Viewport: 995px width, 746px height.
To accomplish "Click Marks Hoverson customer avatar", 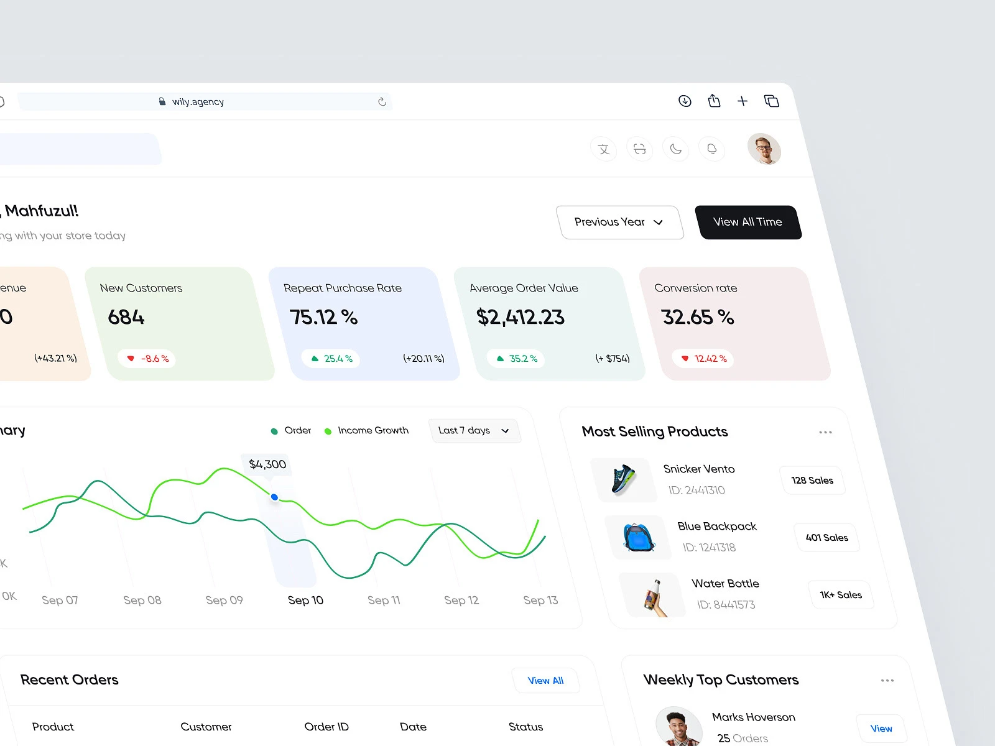I will tap(678, 727).
